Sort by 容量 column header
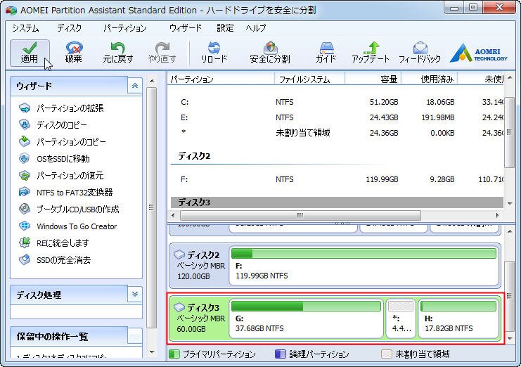 [373, 79]
